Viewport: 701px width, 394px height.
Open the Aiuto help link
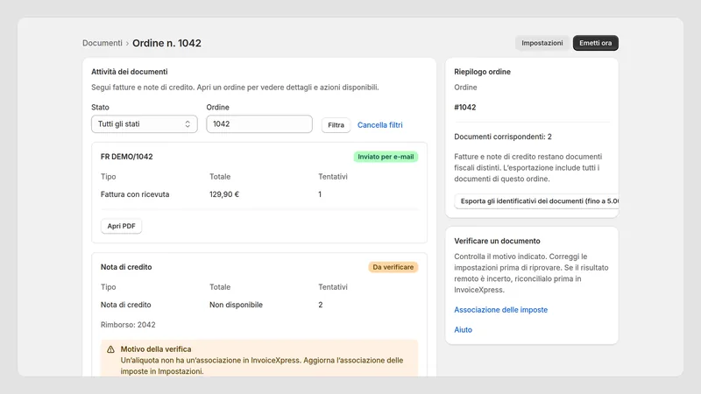click(x=464, y=330)
